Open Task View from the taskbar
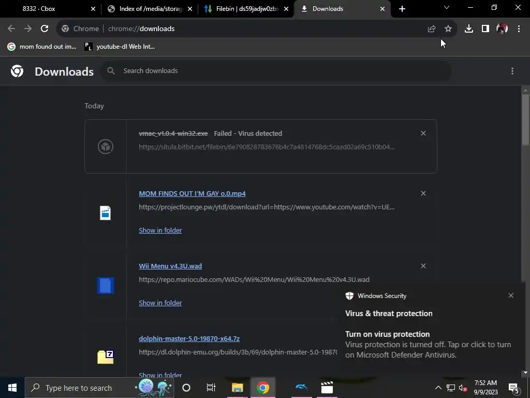This screenshot has height=398, width=530. 211,388
